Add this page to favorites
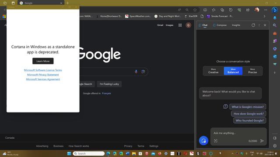The height and width of the screenshot is (157, 280). coord(195,10)
